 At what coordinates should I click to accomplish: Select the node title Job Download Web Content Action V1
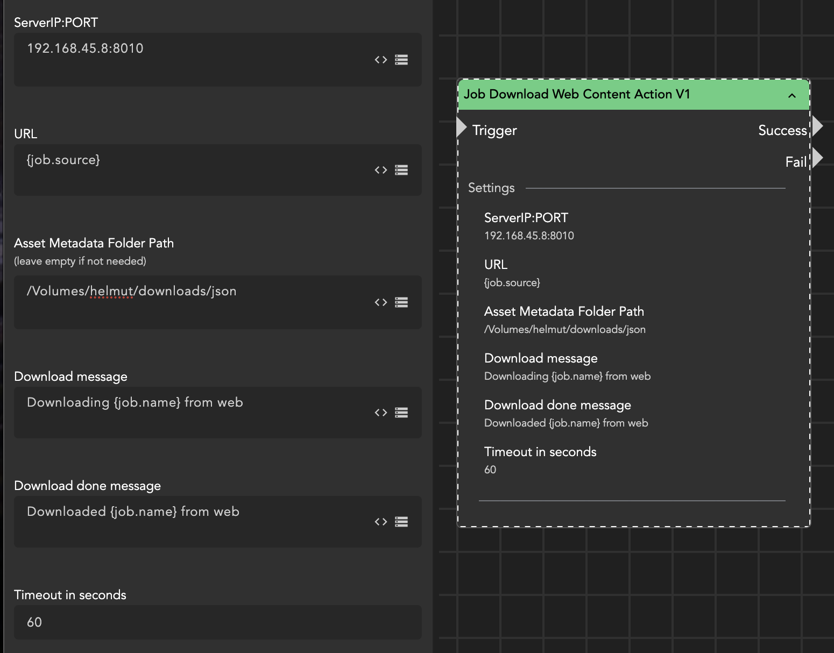pos(577,95)
